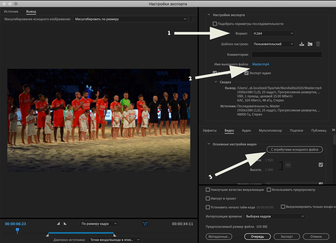Set the out point triangle icon

pos(65,223)
